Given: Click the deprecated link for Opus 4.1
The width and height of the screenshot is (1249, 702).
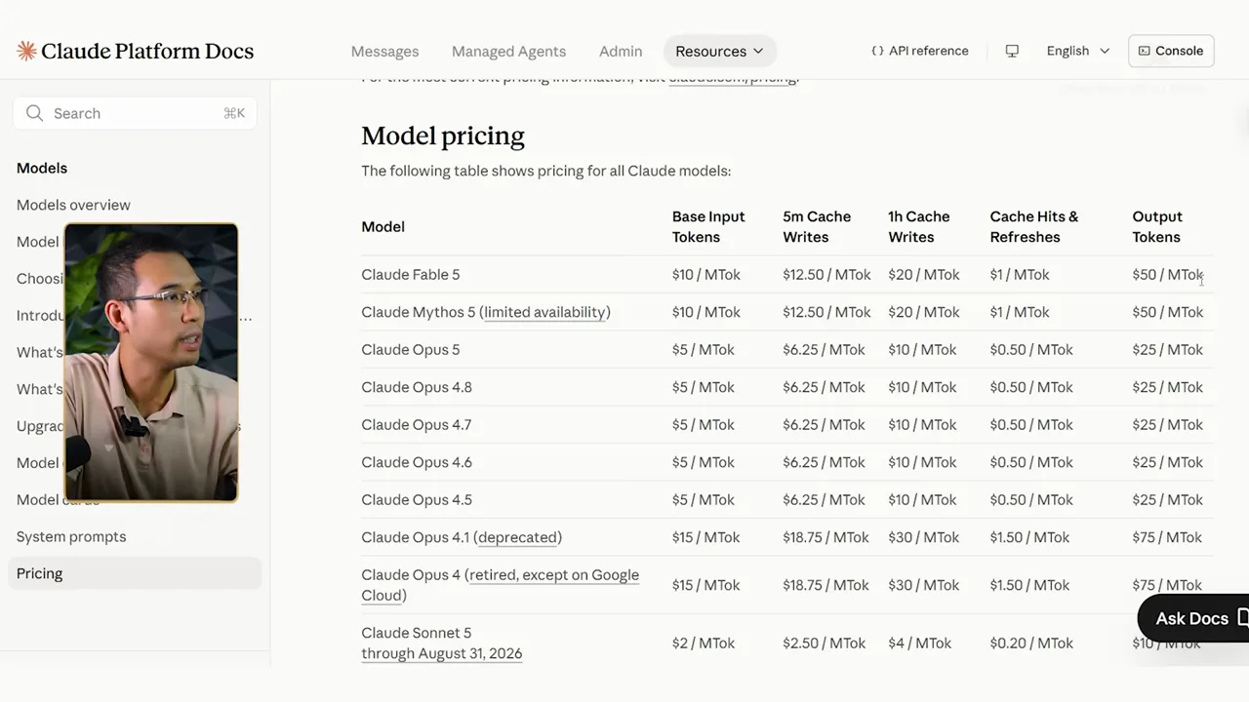Looking at the screenshot, I should pyautogui.click(x=517, y=537).
